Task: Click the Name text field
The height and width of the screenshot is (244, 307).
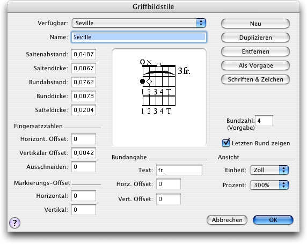Action: pyautogui.click(x=139, y=37)
